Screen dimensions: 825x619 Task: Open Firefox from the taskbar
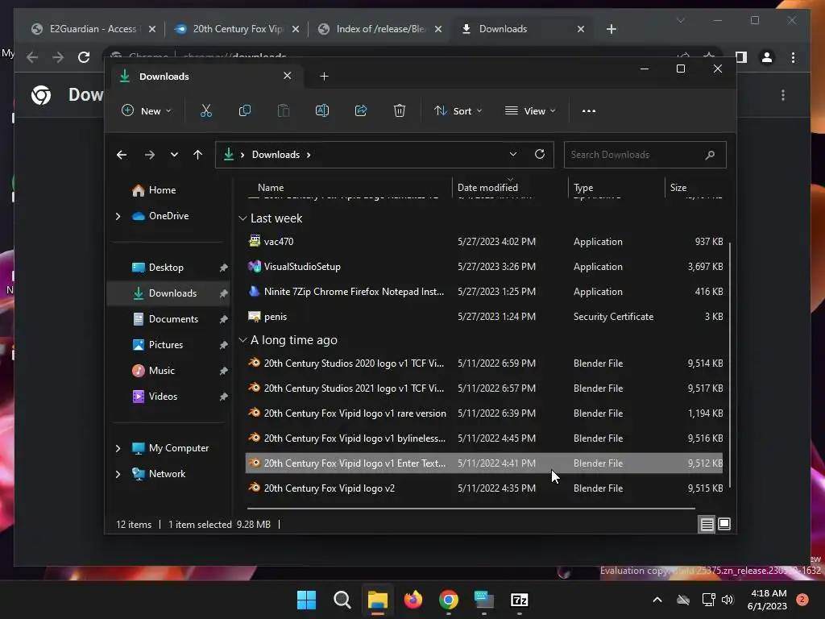click(413, 600)
